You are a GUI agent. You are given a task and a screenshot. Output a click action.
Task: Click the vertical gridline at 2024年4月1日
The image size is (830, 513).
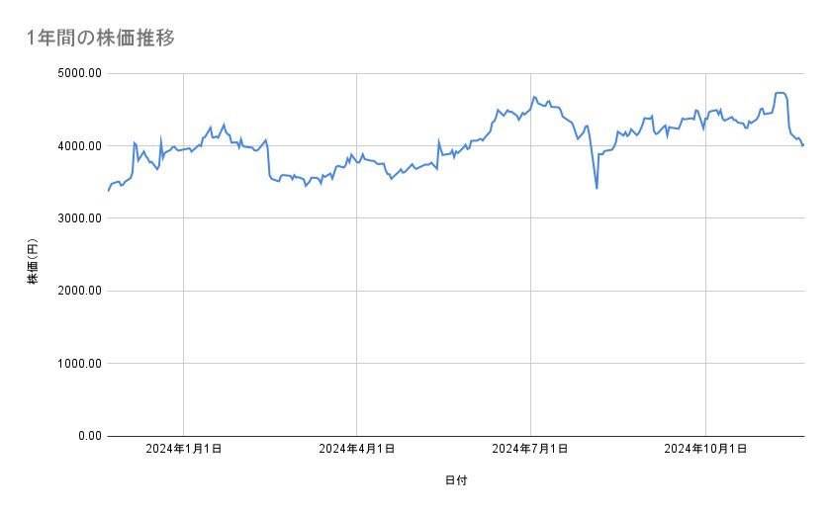pos(357,297)
